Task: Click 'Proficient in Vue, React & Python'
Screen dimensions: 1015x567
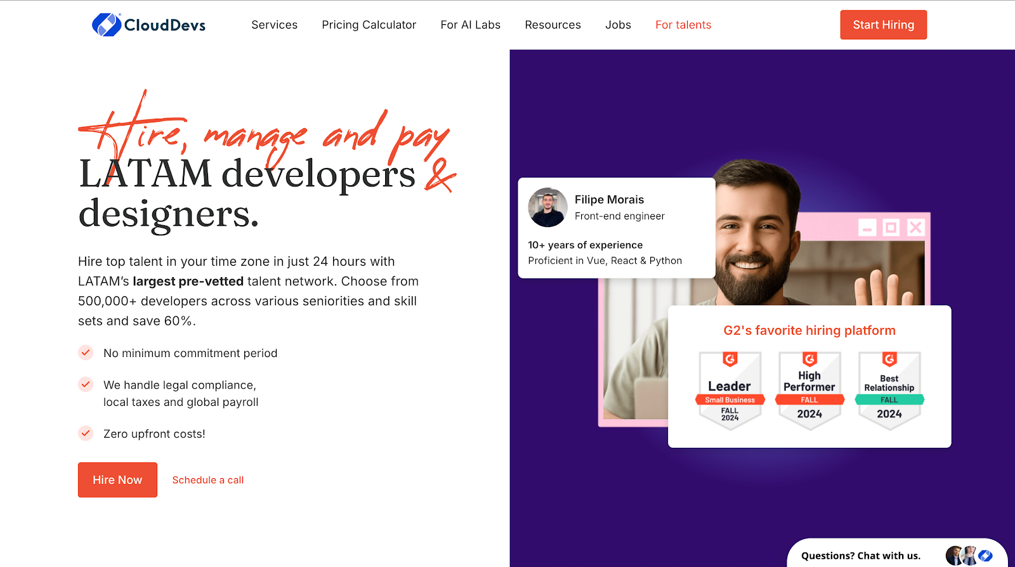Action: (x=605, y=261)
